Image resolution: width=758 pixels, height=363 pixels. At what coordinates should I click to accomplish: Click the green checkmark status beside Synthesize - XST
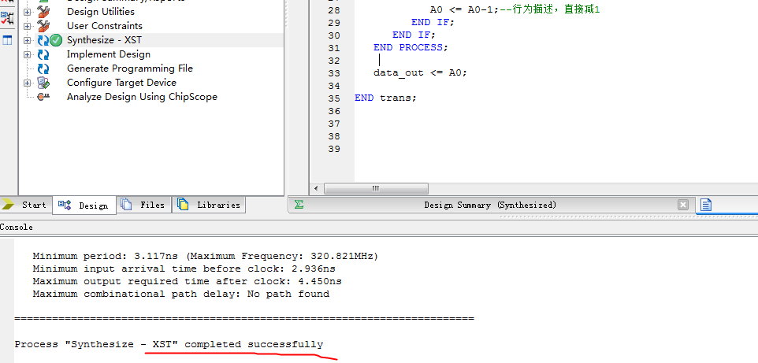[56, 40]
